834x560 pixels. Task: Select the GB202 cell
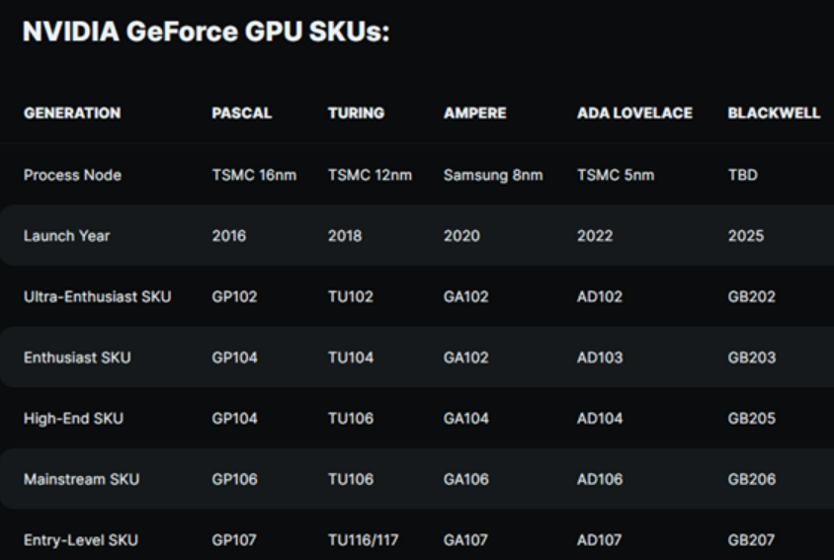(752, 296)
